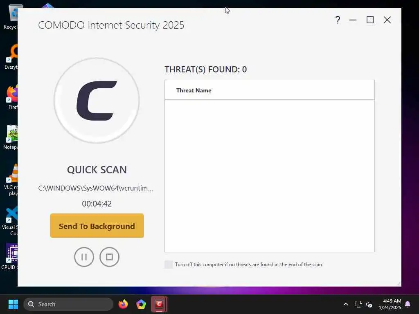Open the COMODO taskbar icon
The width and height of the screenshot is (419, 314).
click(x=159, y=304)
